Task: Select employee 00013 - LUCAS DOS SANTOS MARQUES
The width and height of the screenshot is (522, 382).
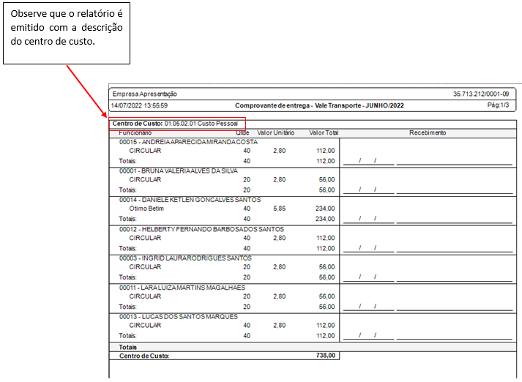Action: 179,317
